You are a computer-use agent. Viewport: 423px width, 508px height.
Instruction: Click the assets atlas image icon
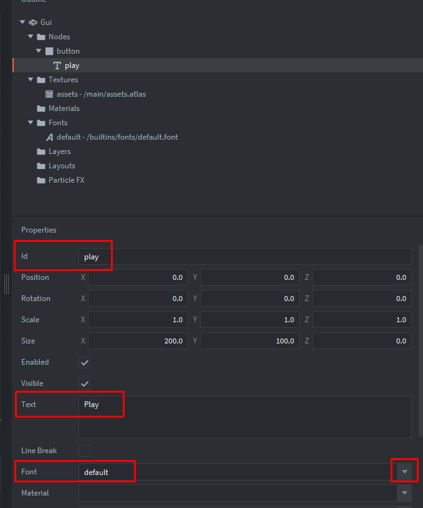coord(50,94)
